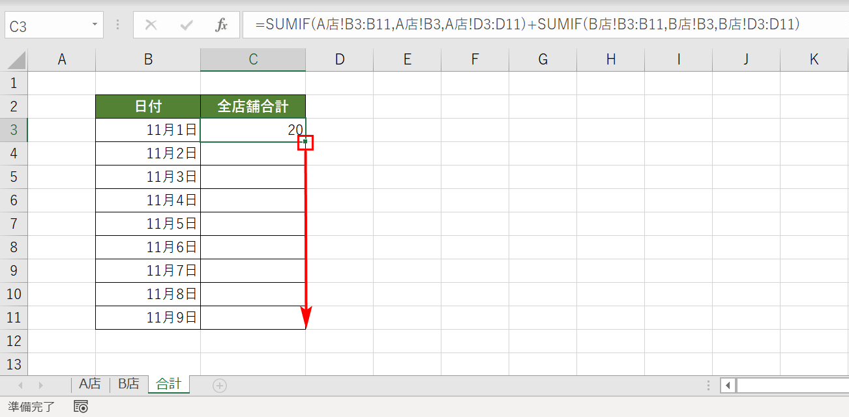The image size is (849, 417).
Task: Click the Cancel (X) icon beside formula bar
Action: tap(151, 25)
